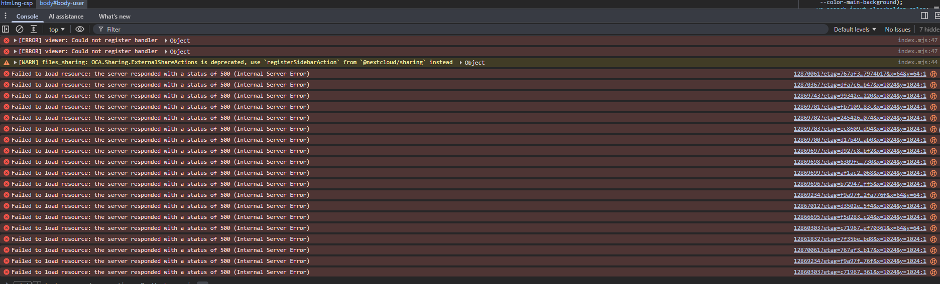This screenshot has width=940, height=284.
Task: Click the AI icon beside 12869234?etag=f9a97f…2fa776f
Action: [x=933, y=195]
